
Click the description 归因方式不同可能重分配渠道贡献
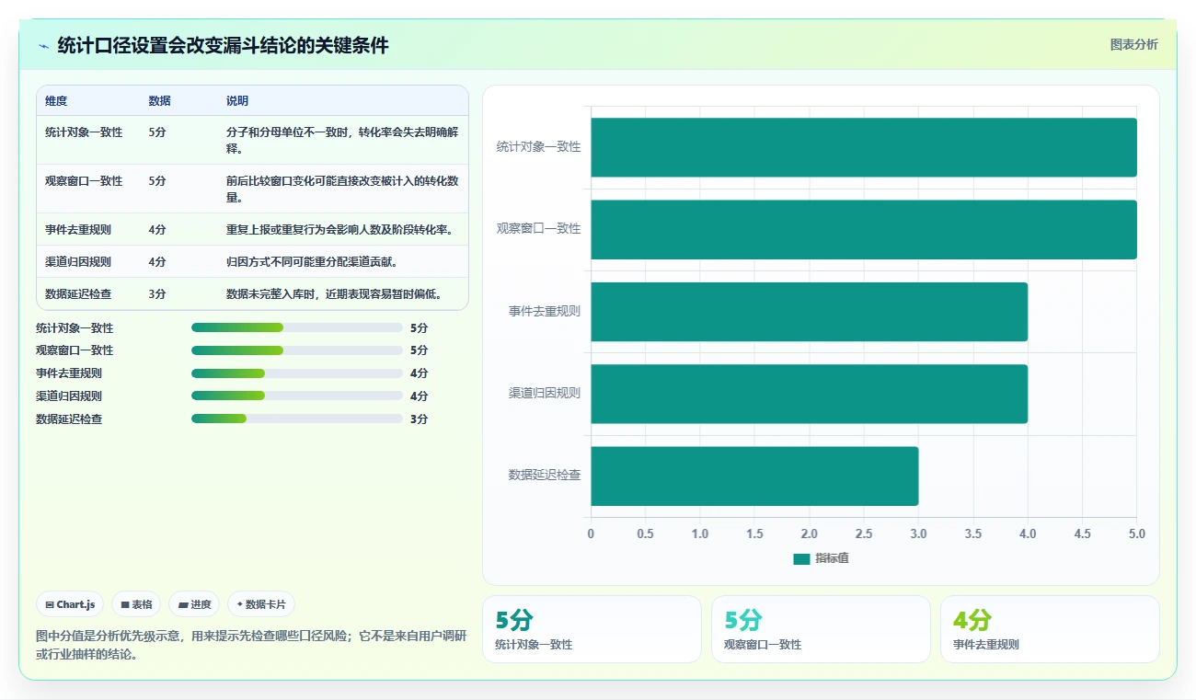click(312, 262)
